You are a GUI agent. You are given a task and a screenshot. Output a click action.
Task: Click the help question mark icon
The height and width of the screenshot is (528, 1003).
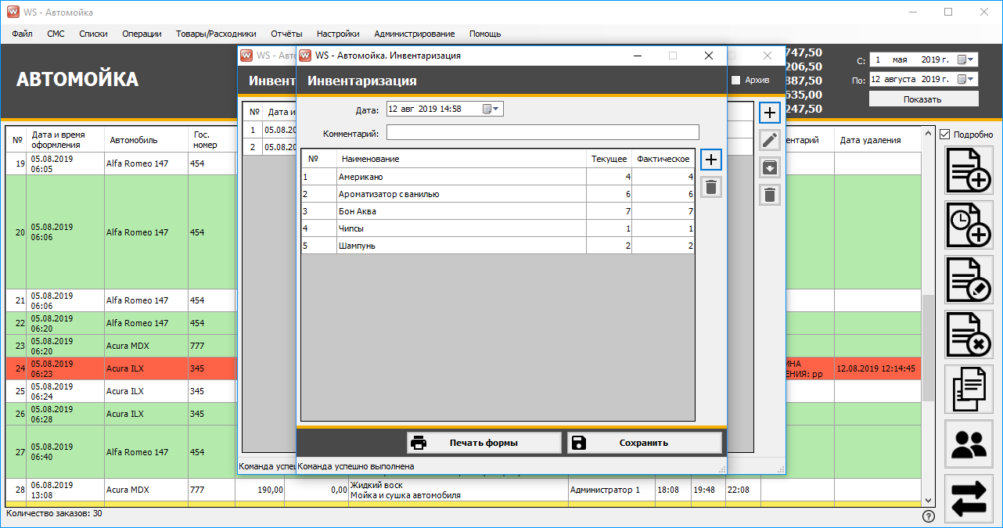[x=929, y=516]
